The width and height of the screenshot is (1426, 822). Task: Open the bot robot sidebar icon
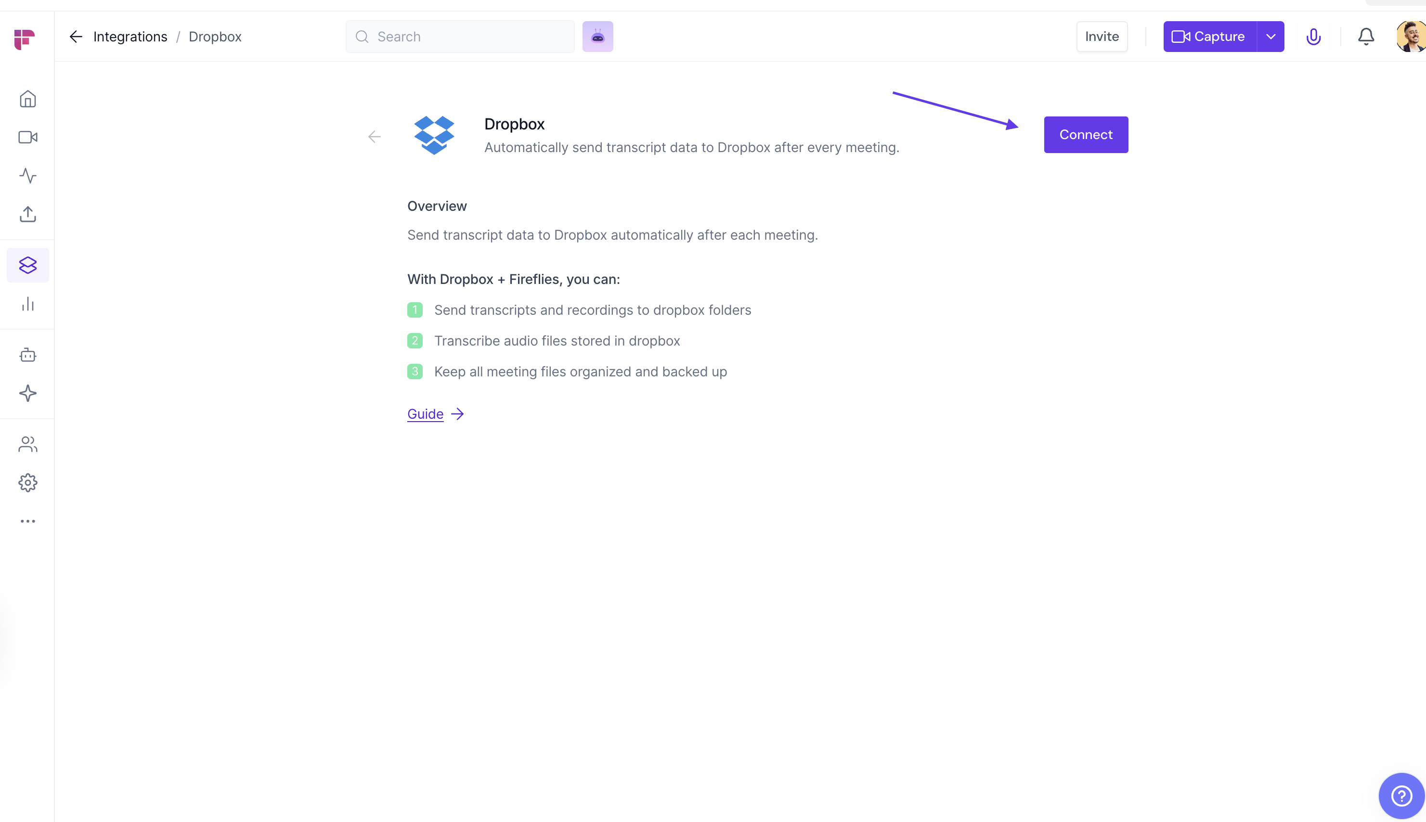click(27, 355)
